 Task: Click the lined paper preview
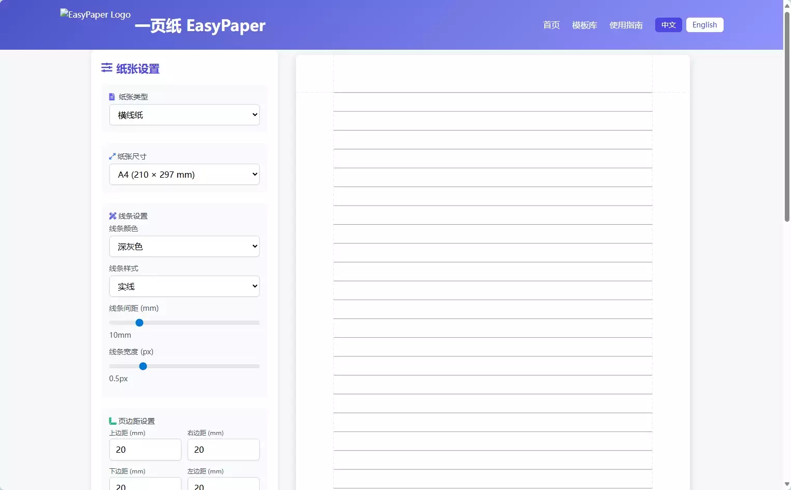[x=493, y=272]
